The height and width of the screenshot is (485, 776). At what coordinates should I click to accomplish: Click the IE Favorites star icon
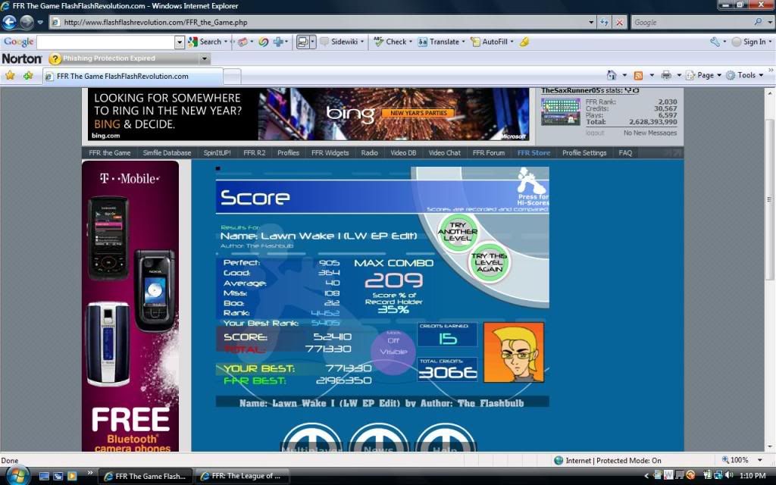coord(10,76)
